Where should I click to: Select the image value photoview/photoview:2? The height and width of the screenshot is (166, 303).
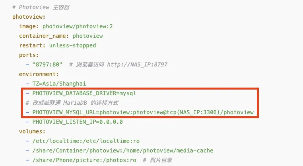tap(78, 27)
